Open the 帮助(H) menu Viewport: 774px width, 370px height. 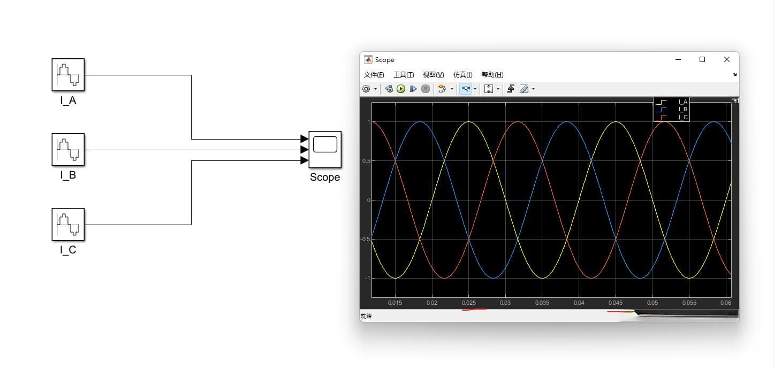(x=492, y=75)
